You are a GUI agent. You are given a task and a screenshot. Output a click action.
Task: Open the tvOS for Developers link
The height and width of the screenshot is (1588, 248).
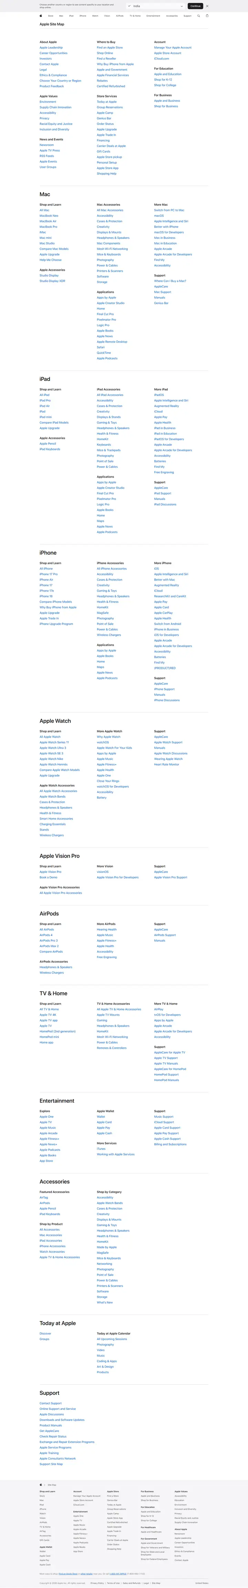167,1015
